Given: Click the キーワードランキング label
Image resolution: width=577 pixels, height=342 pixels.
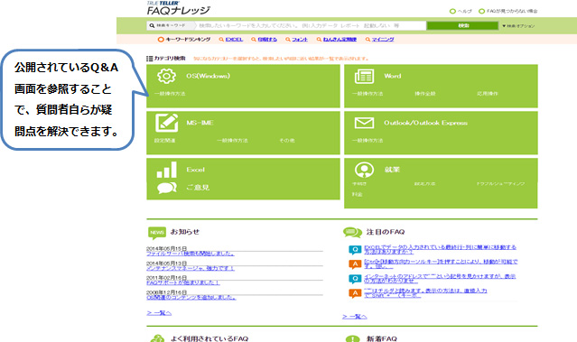Looking at the screenshot, I should coord(188,40).
